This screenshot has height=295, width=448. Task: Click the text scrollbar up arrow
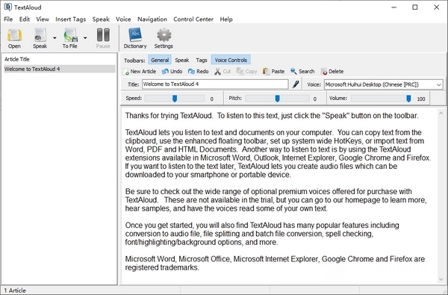point(441,114)
